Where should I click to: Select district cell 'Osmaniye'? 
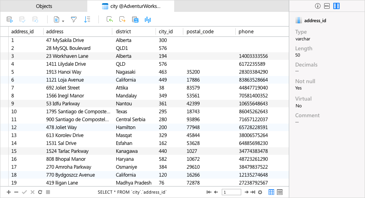tap(127, 167)
